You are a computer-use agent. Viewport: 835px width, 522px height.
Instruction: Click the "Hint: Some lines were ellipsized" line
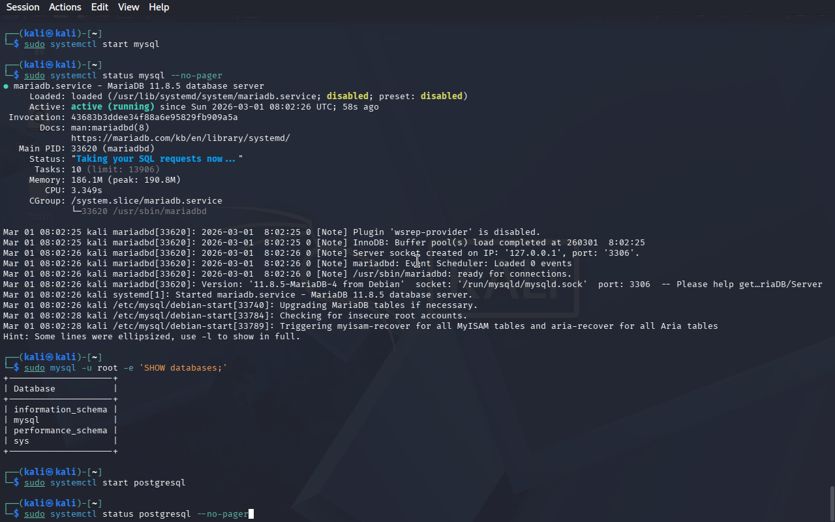pyautogui.click(x=151, y=337)
